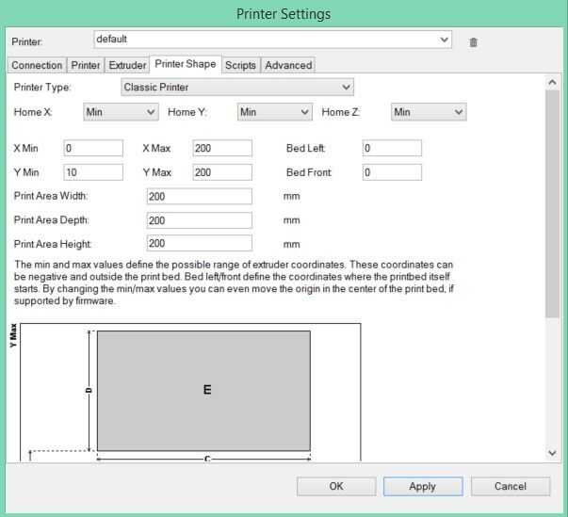The width and height of the screenshot is (568, 517).
Task: Click the X Max input field
Action: point(222,148)
